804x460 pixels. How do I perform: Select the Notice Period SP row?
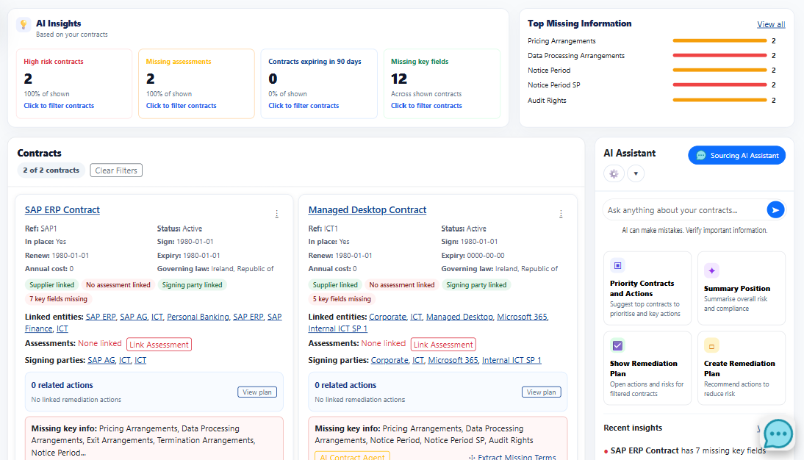click(x=651, y=85)
